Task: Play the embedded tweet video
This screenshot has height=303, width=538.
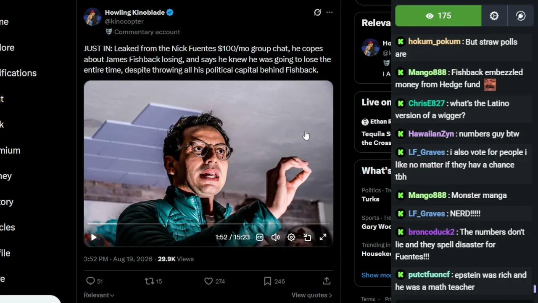Action: point(94,237)
